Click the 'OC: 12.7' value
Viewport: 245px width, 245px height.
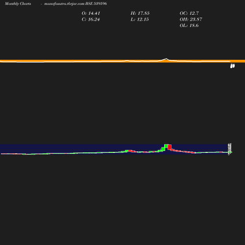pyautogui.click(x=189, y=13)
